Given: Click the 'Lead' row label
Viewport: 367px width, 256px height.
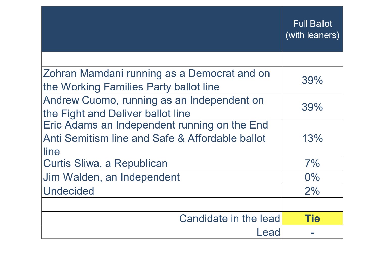Looking at the screenshot, I should 268,232.
